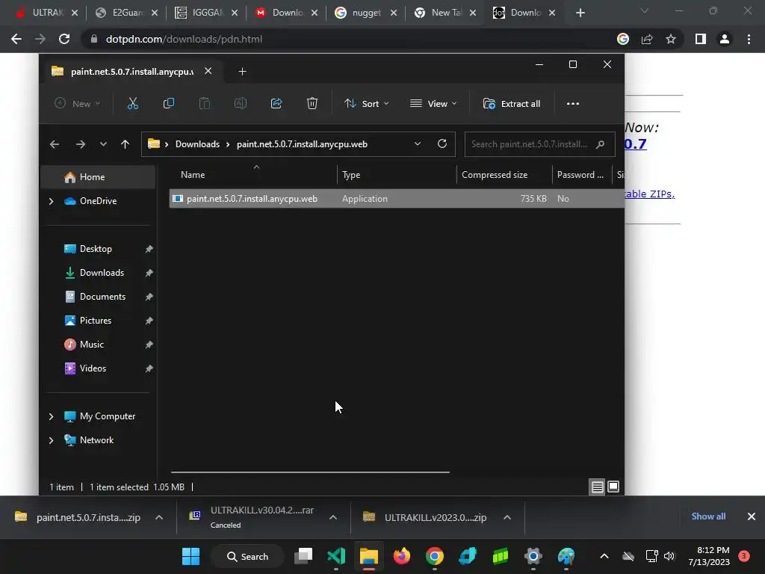Open Videos in quick access
765x574 pixels.
(93, 368)
